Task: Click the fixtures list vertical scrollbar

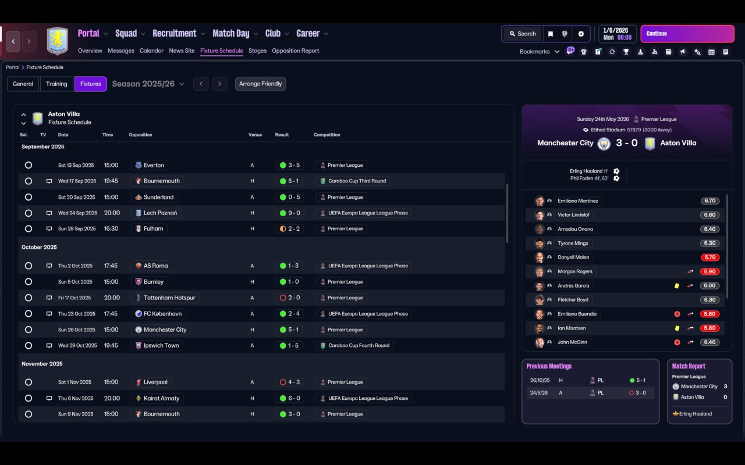Action: 507,213
